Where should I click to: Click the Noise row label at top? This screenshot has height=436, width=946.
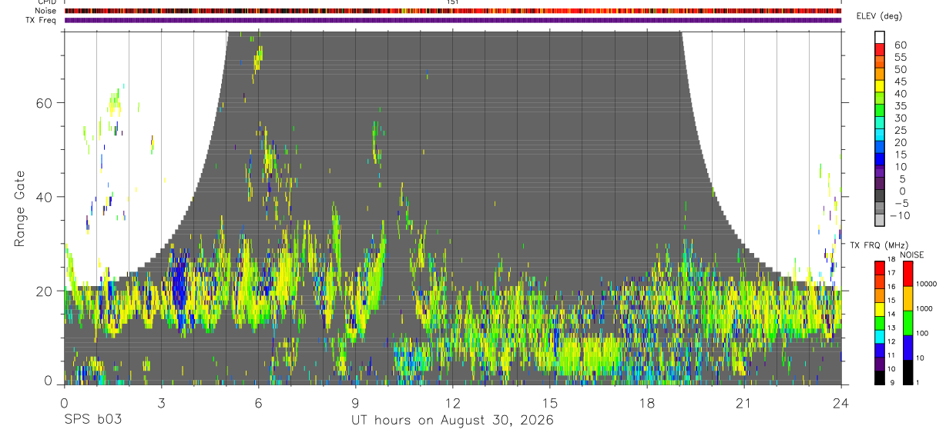tap(45, 11)
